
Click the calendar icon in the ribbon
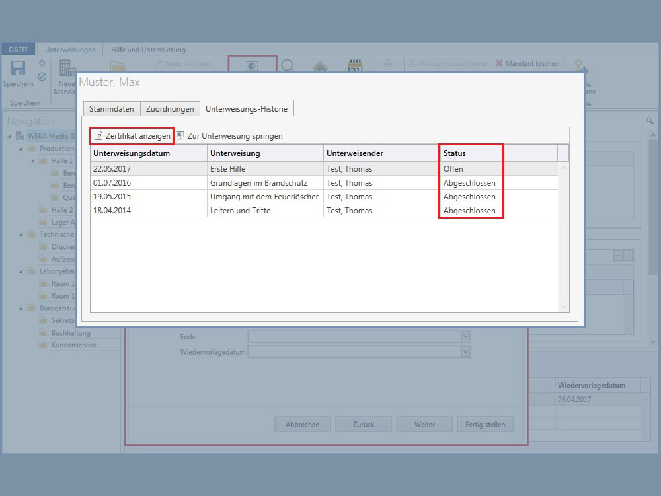coord(356,66)
